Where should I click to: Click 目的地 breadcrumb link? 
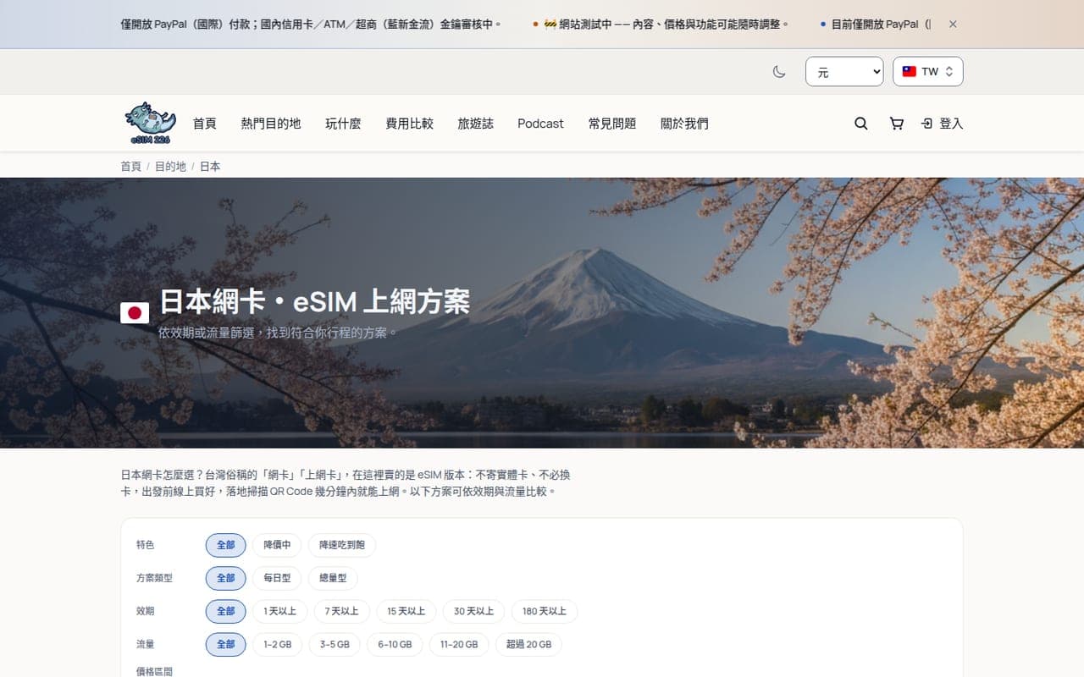pyautogui.click(x=170, y=167)
